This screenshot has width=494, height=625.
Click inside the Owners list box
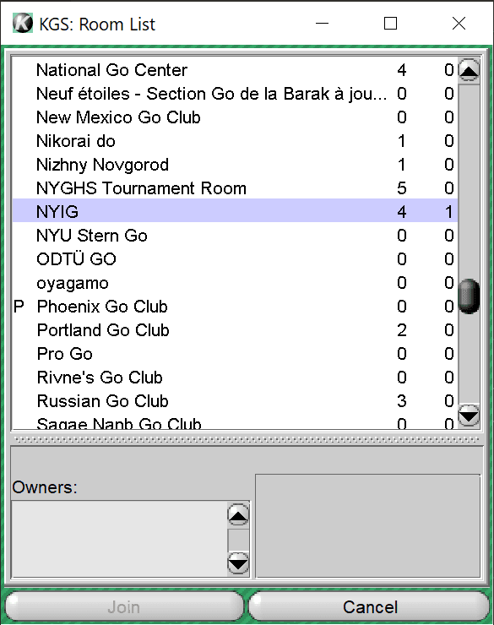point(119,539)
